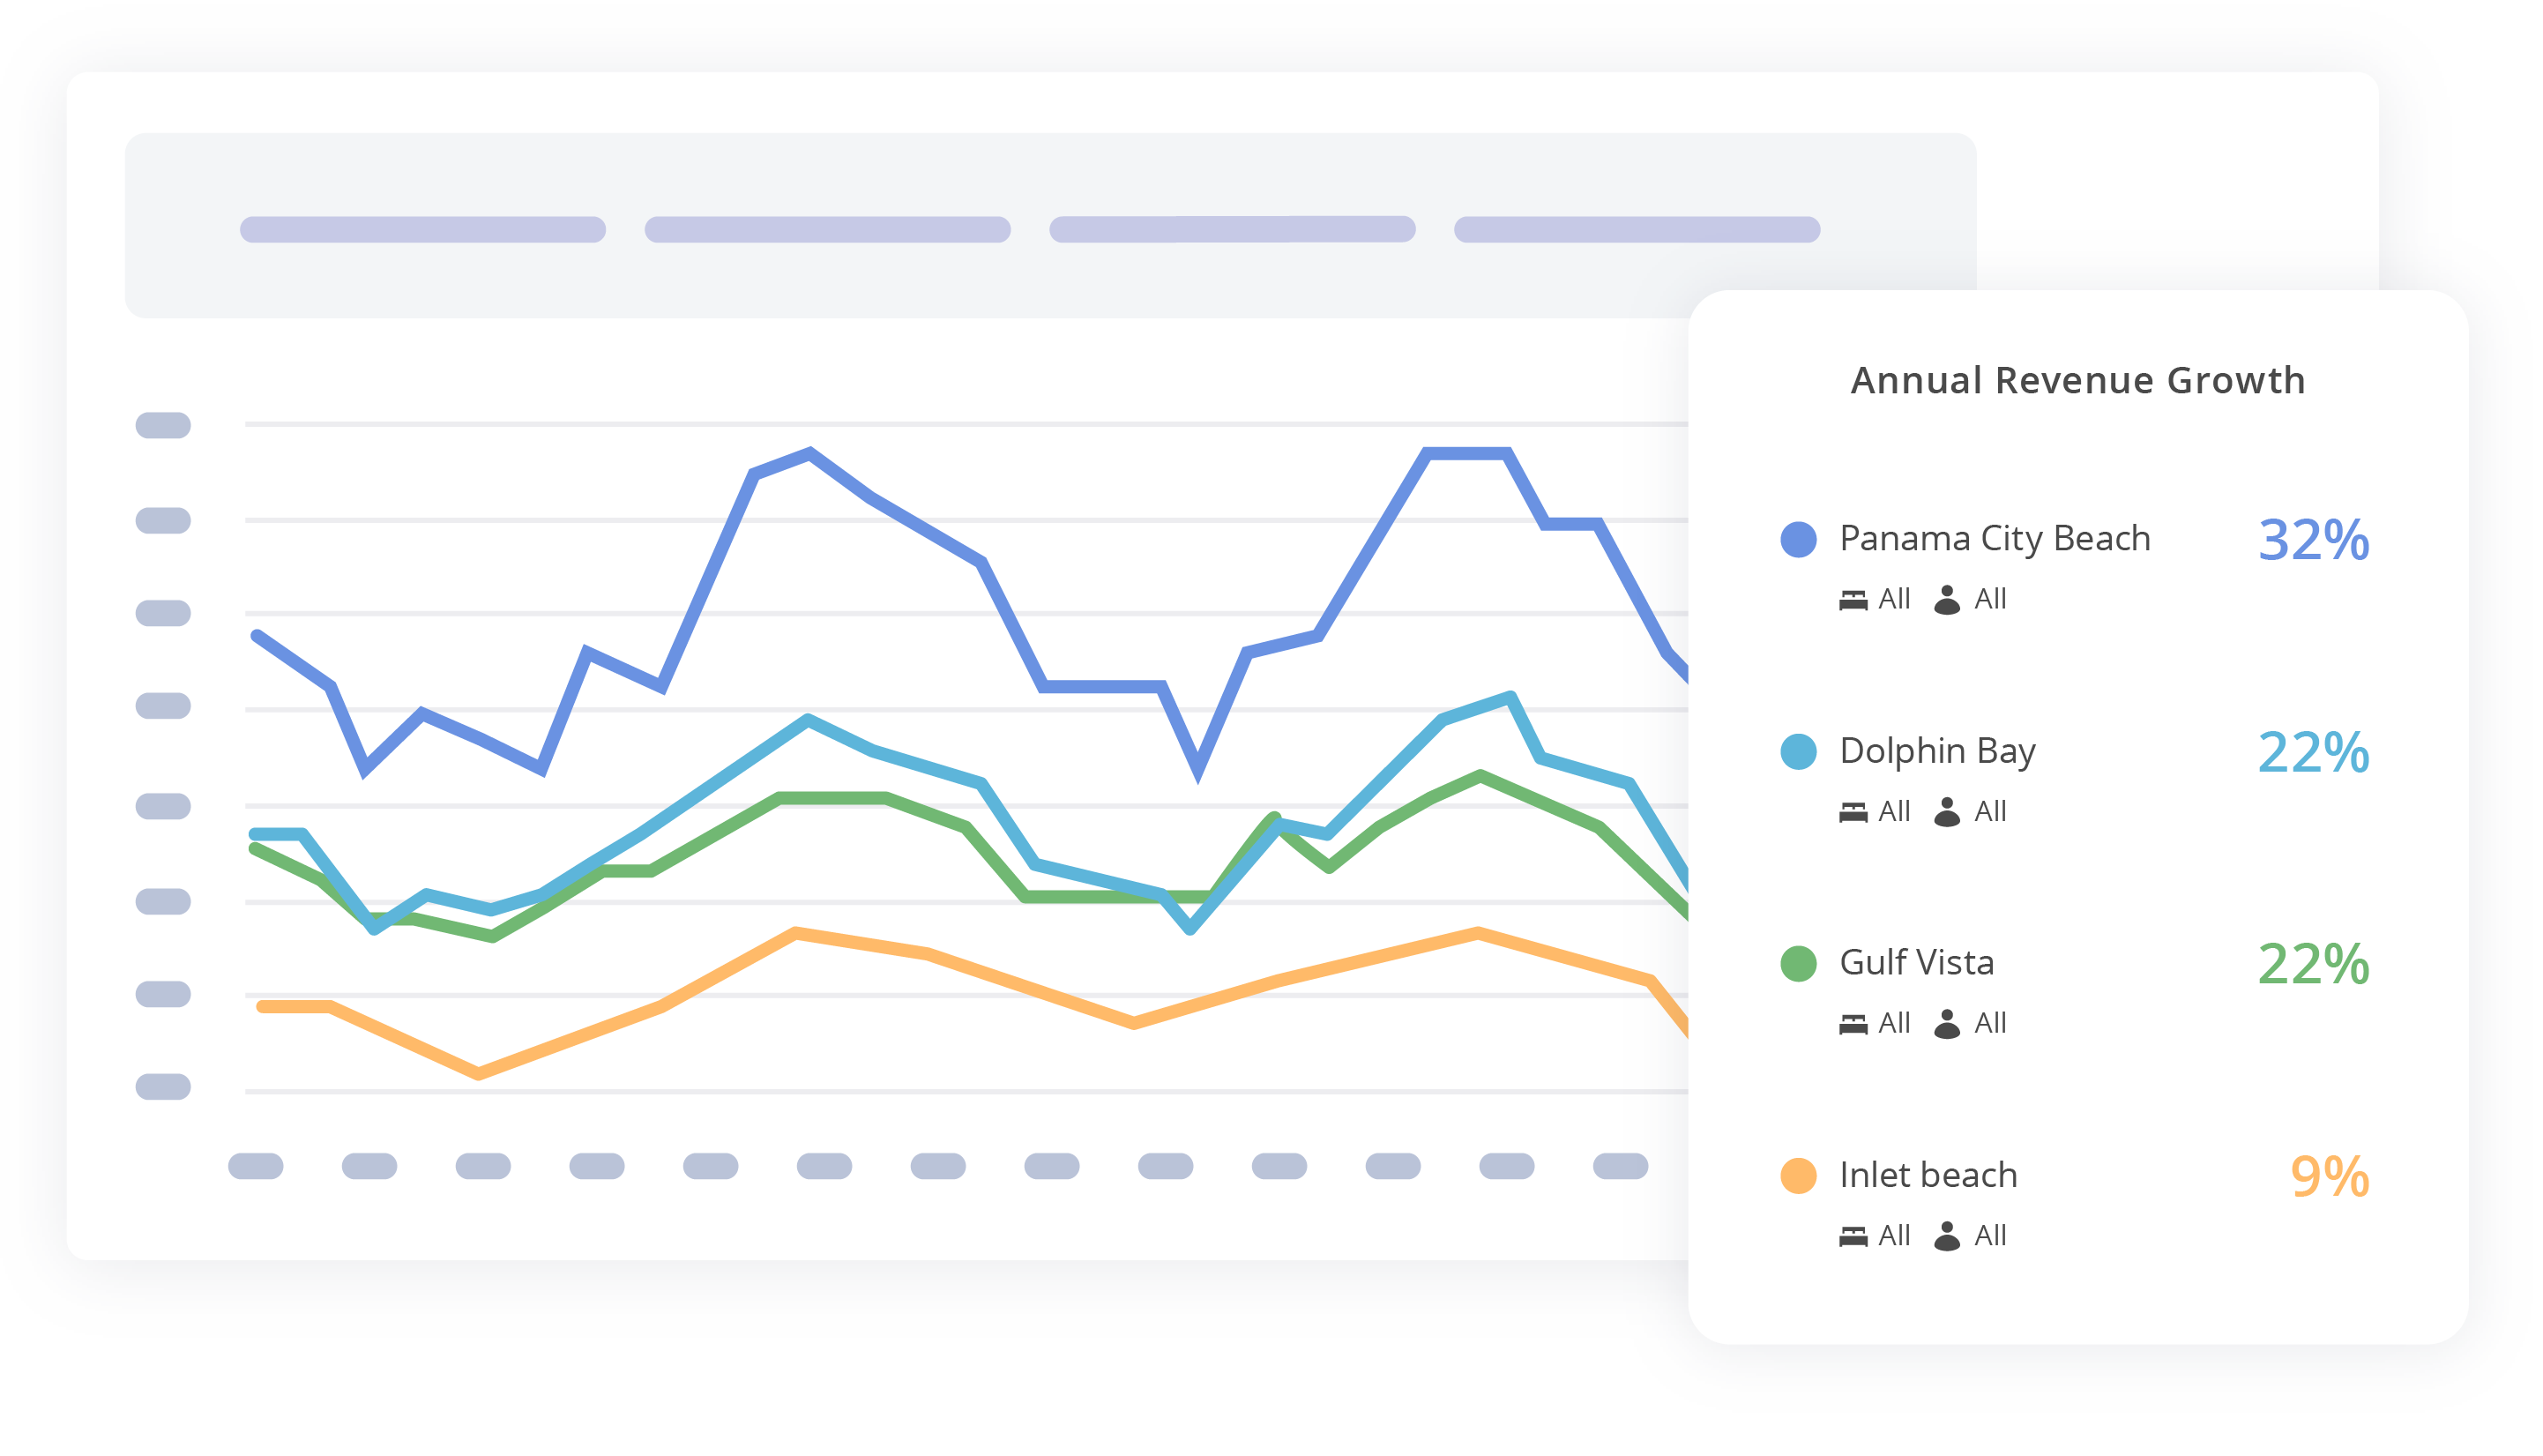Viewport: 2543px width, 1456px height.
Task: Click the bed icon under Gulf Vista
Action: [1853, 1024]
